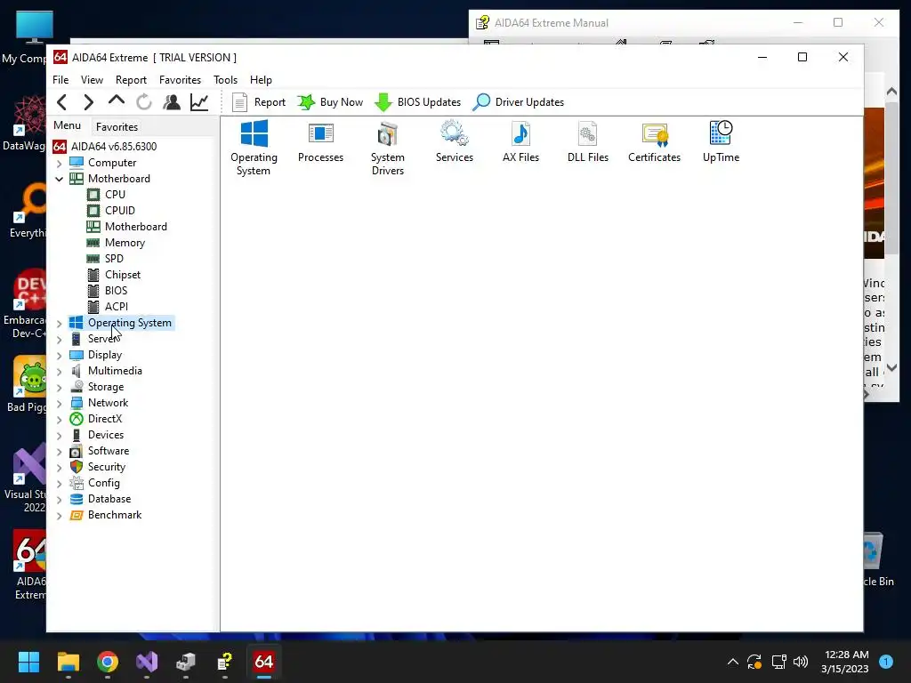This screenshot has width=911, height=683.
Task: Collapse the Motherboard tree node
Action: tap(60, 179)
